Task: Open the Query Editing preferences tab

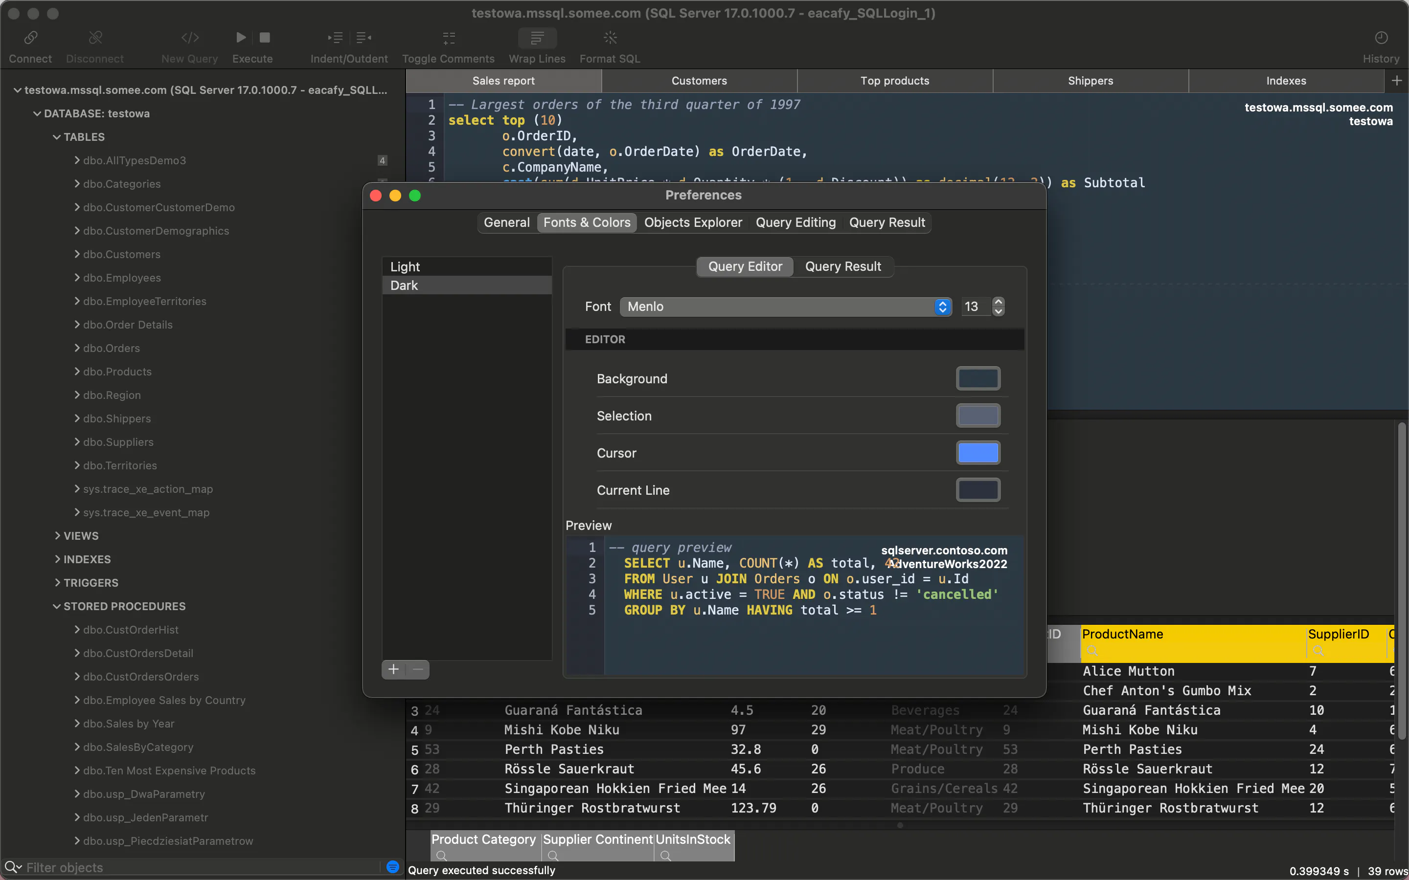Action: 795,222
